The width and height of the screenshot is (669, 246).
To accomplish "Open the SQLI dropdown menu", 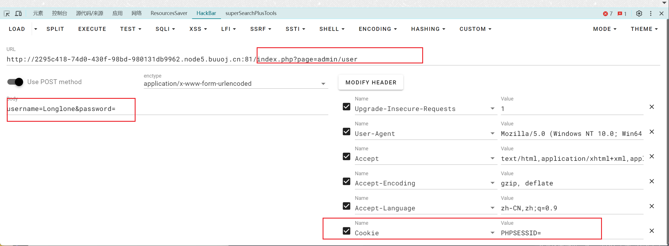I will (x=165, y=29).
